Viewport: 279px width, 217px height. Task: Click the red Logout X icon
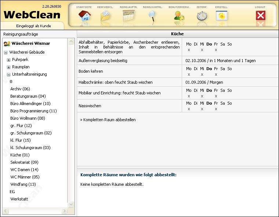pyautogui.click(x=260, y=15)
